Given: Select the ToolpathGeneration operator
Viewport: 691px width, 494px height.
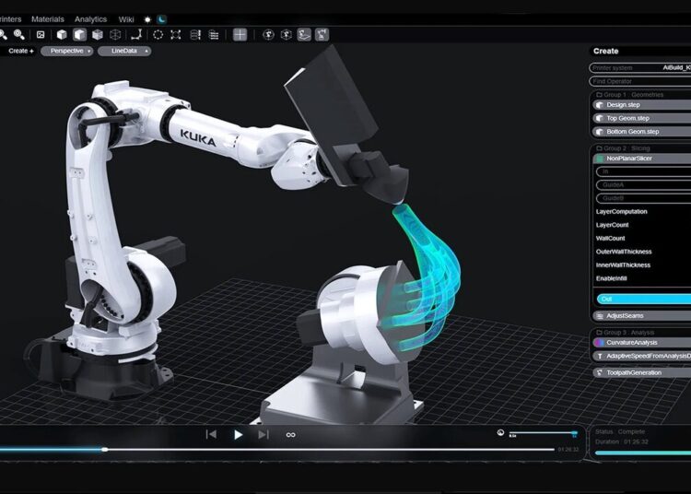Looking at the screenshot, I should click(641, 373).
